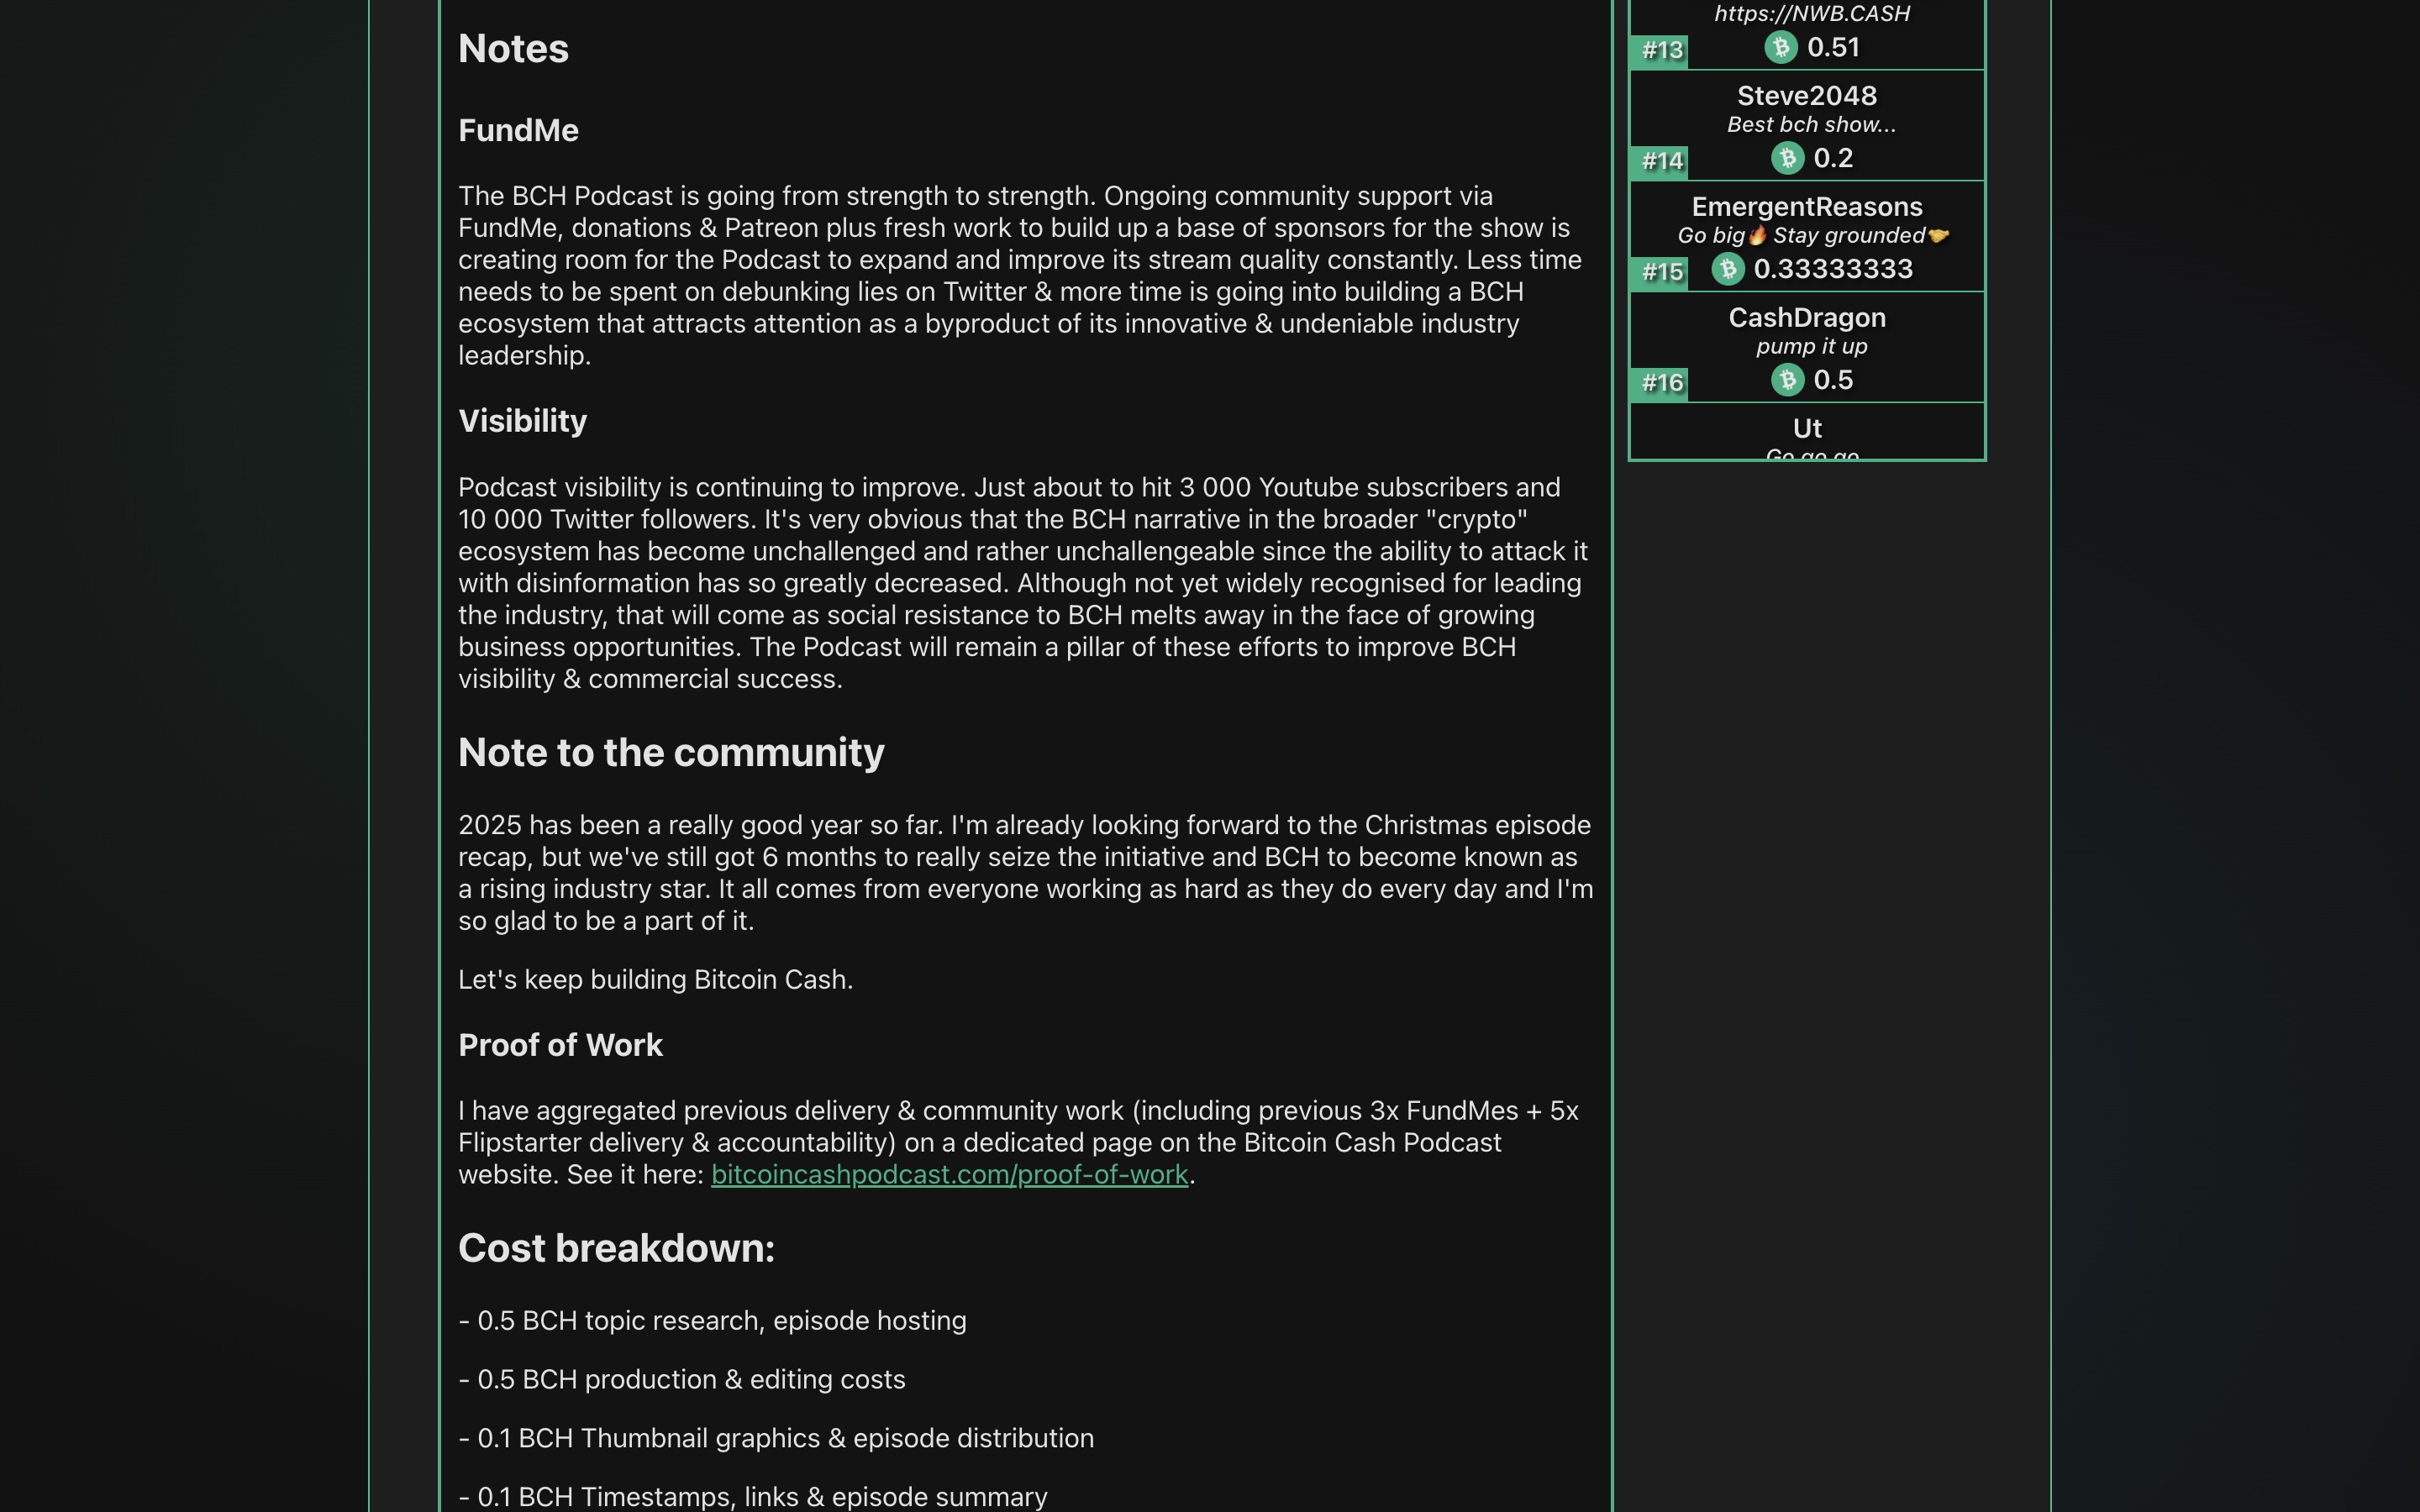Open the https://NWB.CASH donor link

tap(1810, 13)
